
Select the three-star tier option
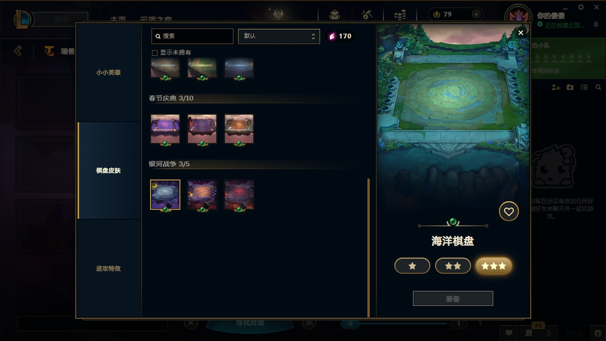494,266
